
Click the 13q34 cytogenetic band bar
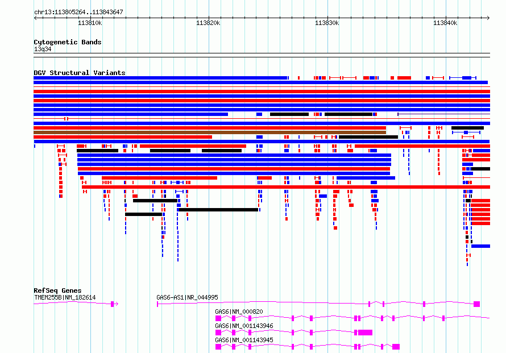pyautogui.click(x=262, y=55)
